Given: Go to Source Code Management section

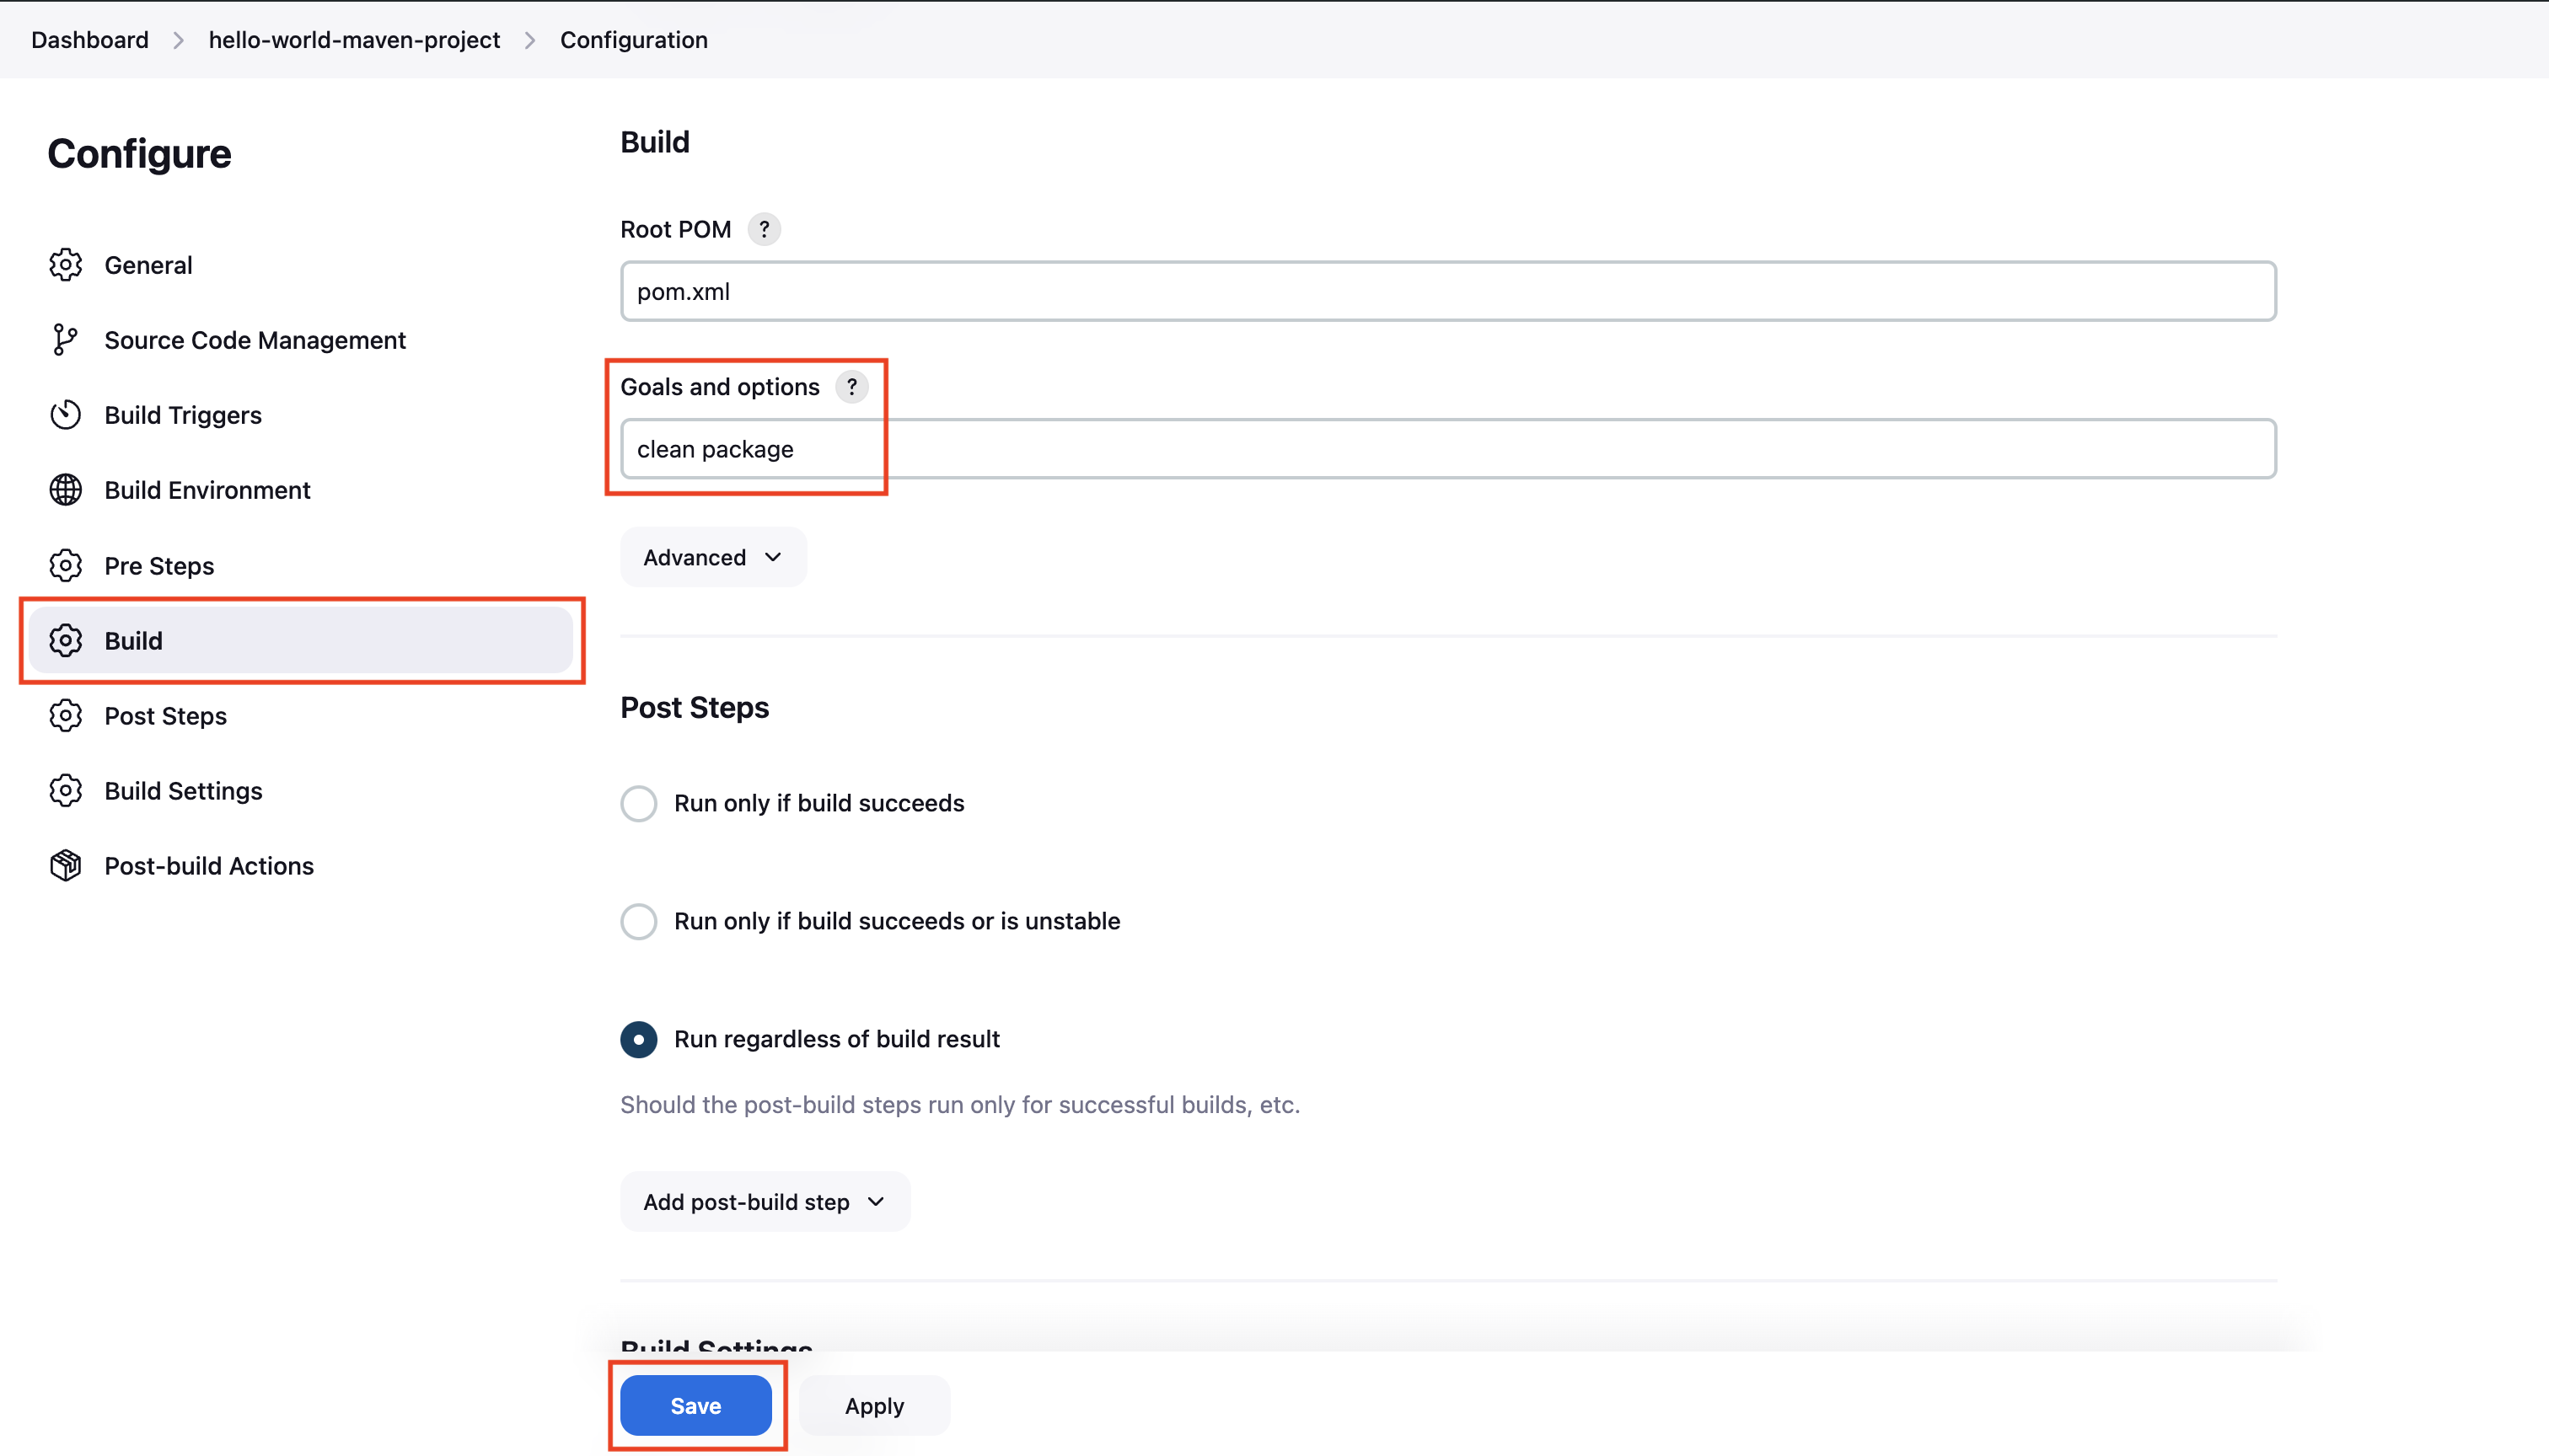Looking at the screenshot, I should coord(255,340).
